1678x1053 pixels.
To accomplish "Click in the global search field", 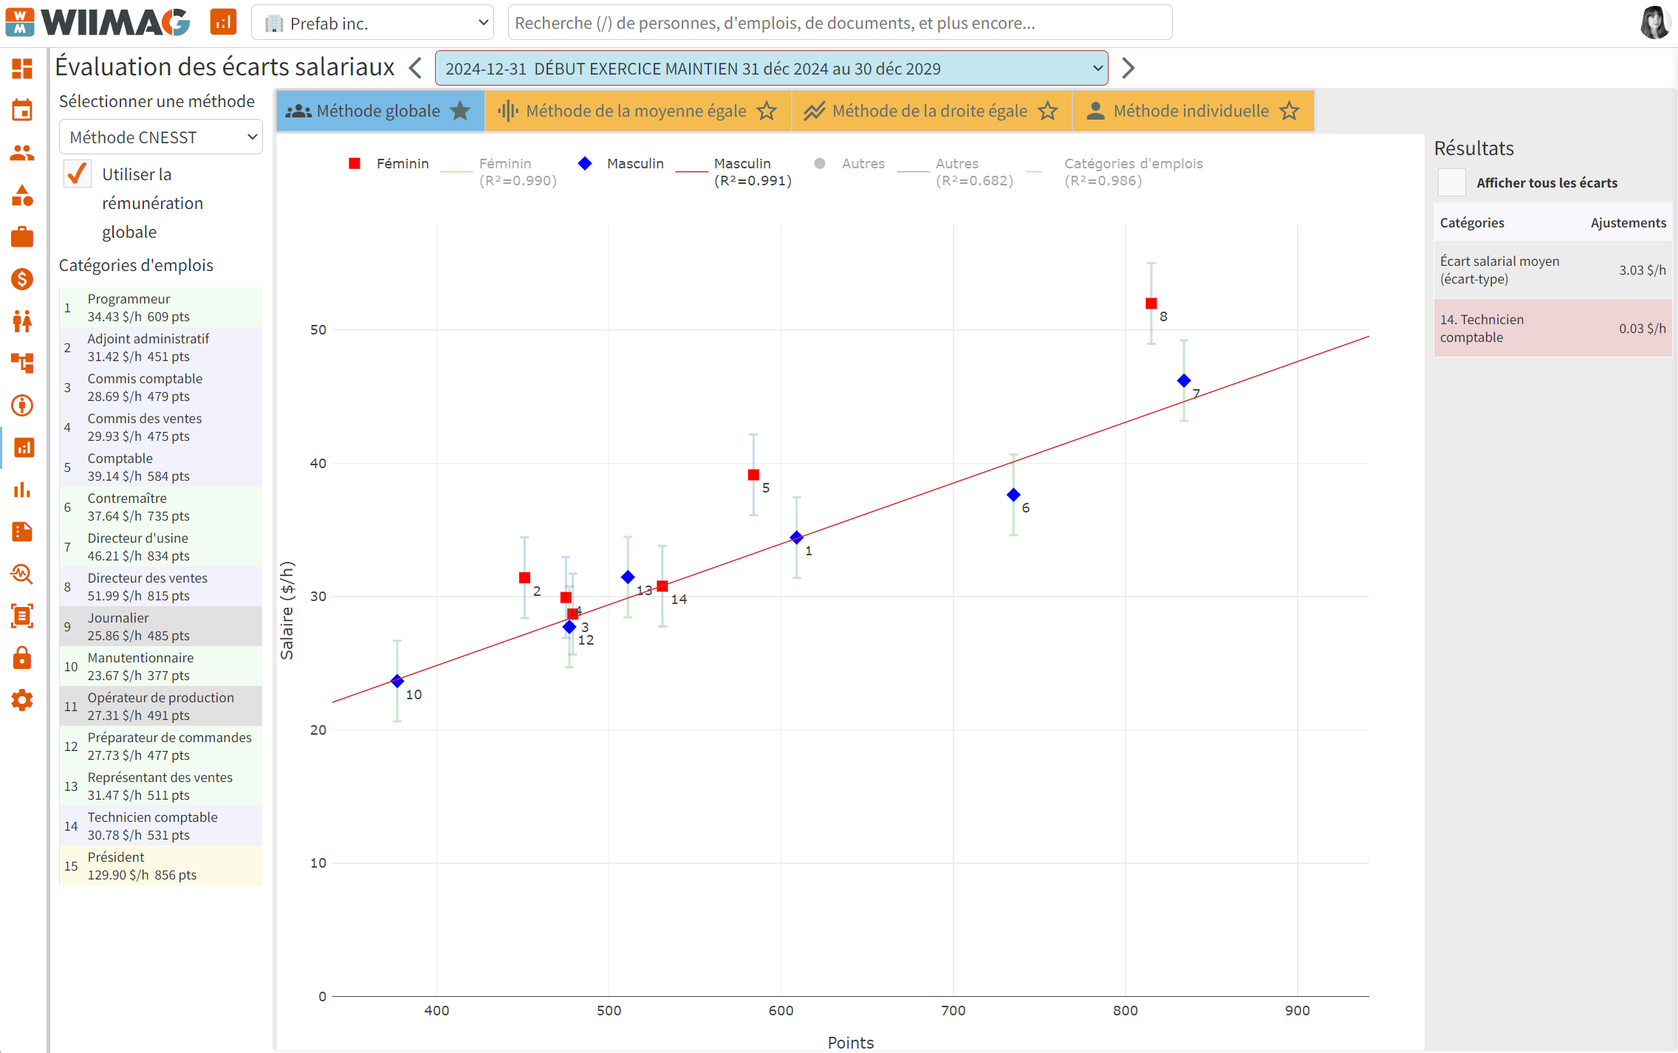I will pos(840,23).
